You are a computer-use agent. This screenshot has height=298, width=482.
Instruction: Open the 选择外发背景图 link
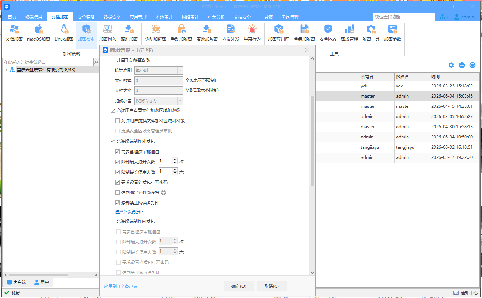130,212
